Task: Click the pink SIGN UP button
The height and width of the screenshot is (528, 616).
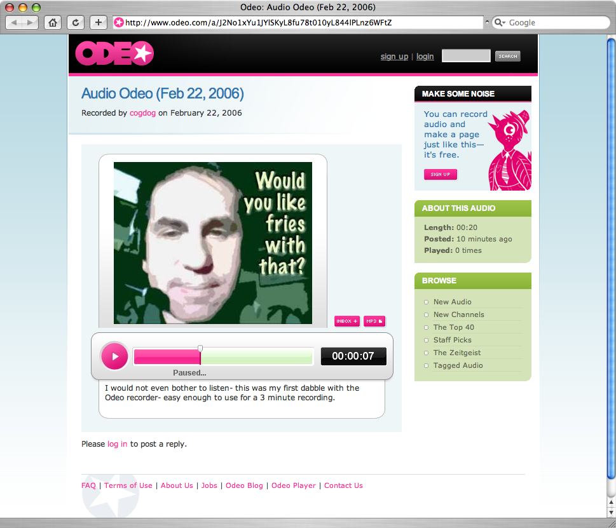Action: 440,174
